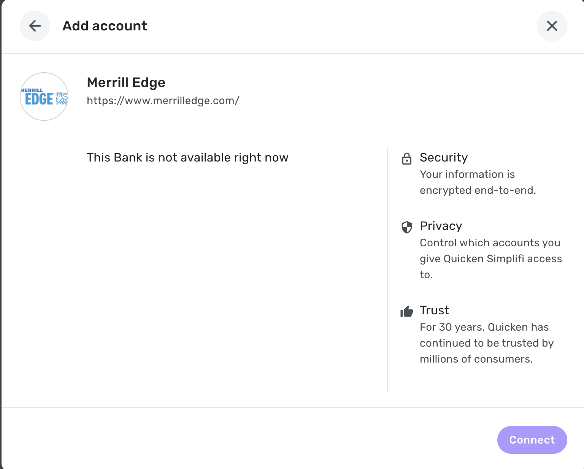Click the Security heading

point(443,157)
